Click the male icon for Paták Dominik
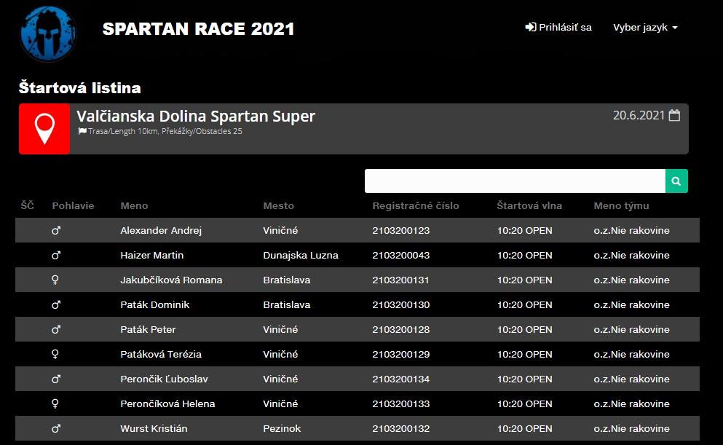Image resolution: width=723 pixels, height=445 pixels. [x=56, y=305]
